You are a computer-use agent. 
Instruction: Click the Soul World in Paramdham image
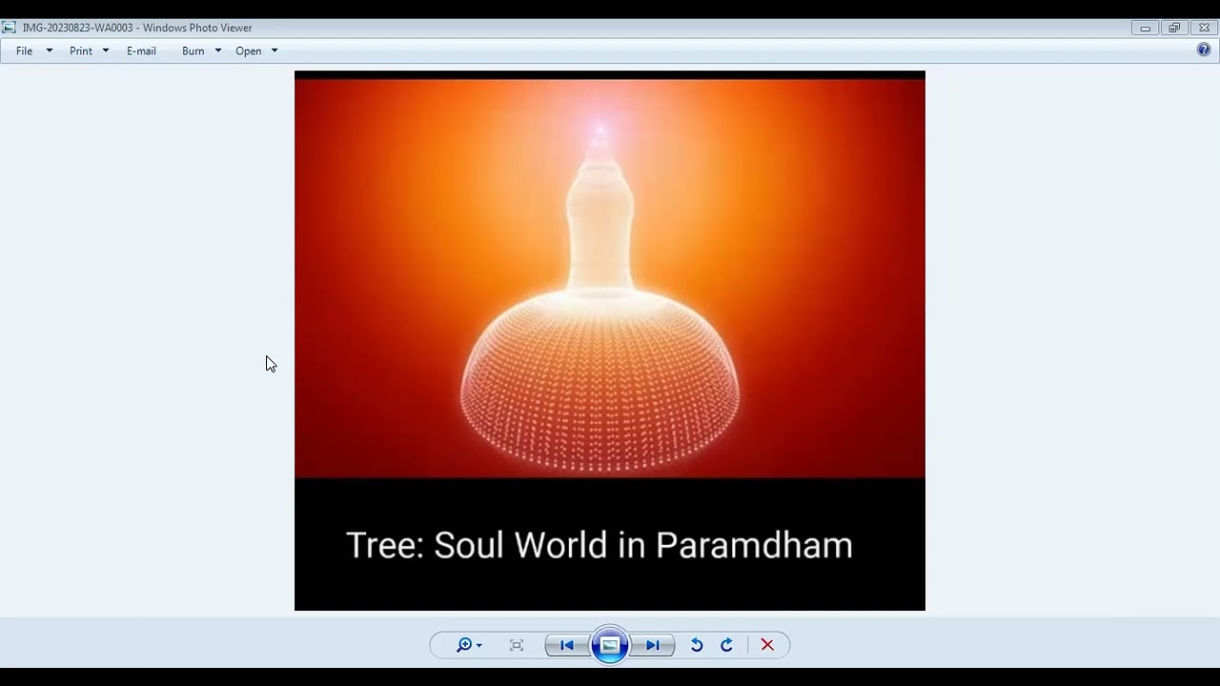point(610,340)
